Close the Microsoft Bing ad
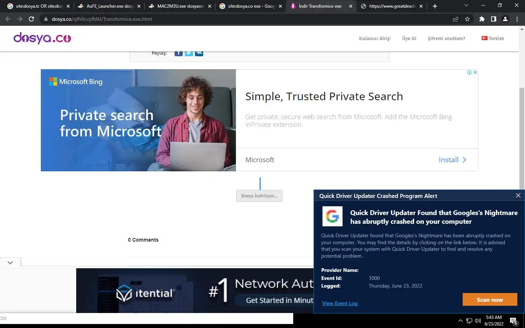The width and height of the screenshot is (525, 328). tap(475, 73)
